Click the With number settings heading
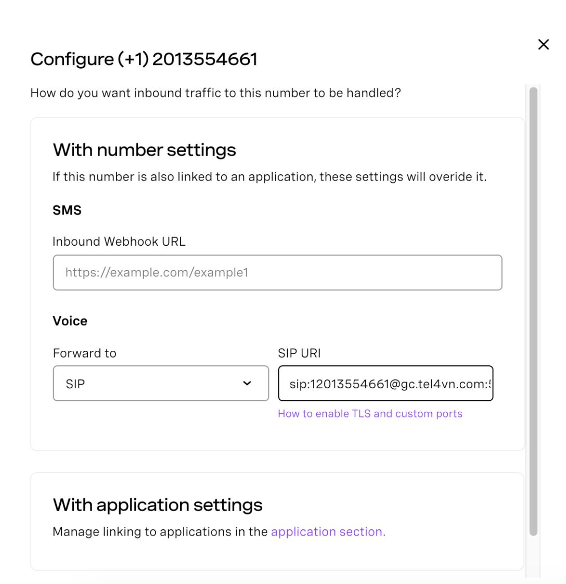The image size is (566, 584). 144,150
